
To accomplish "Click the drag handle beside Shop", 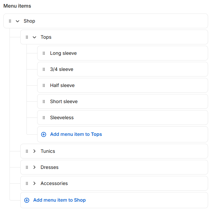I will [10, 21].
